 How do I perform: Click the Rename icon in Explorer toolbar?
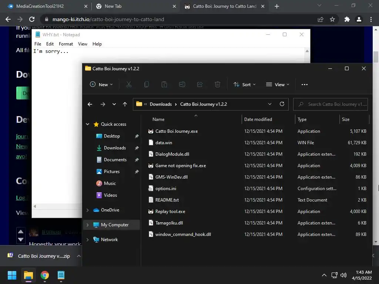pos(182,85)
